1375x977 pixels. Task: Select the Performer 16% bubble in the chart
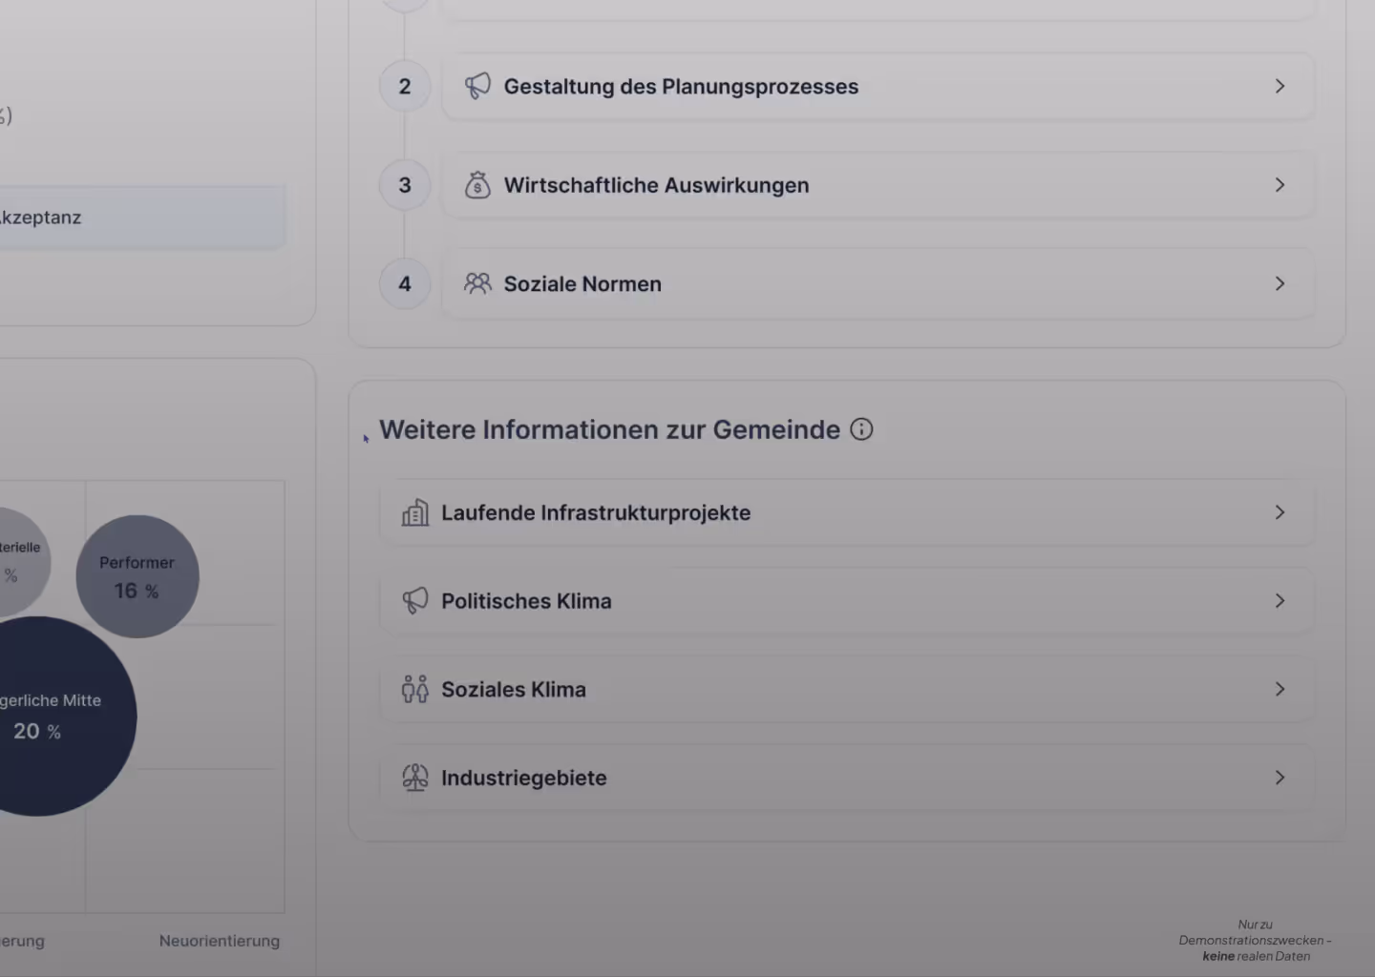click(x=137, y=576)
